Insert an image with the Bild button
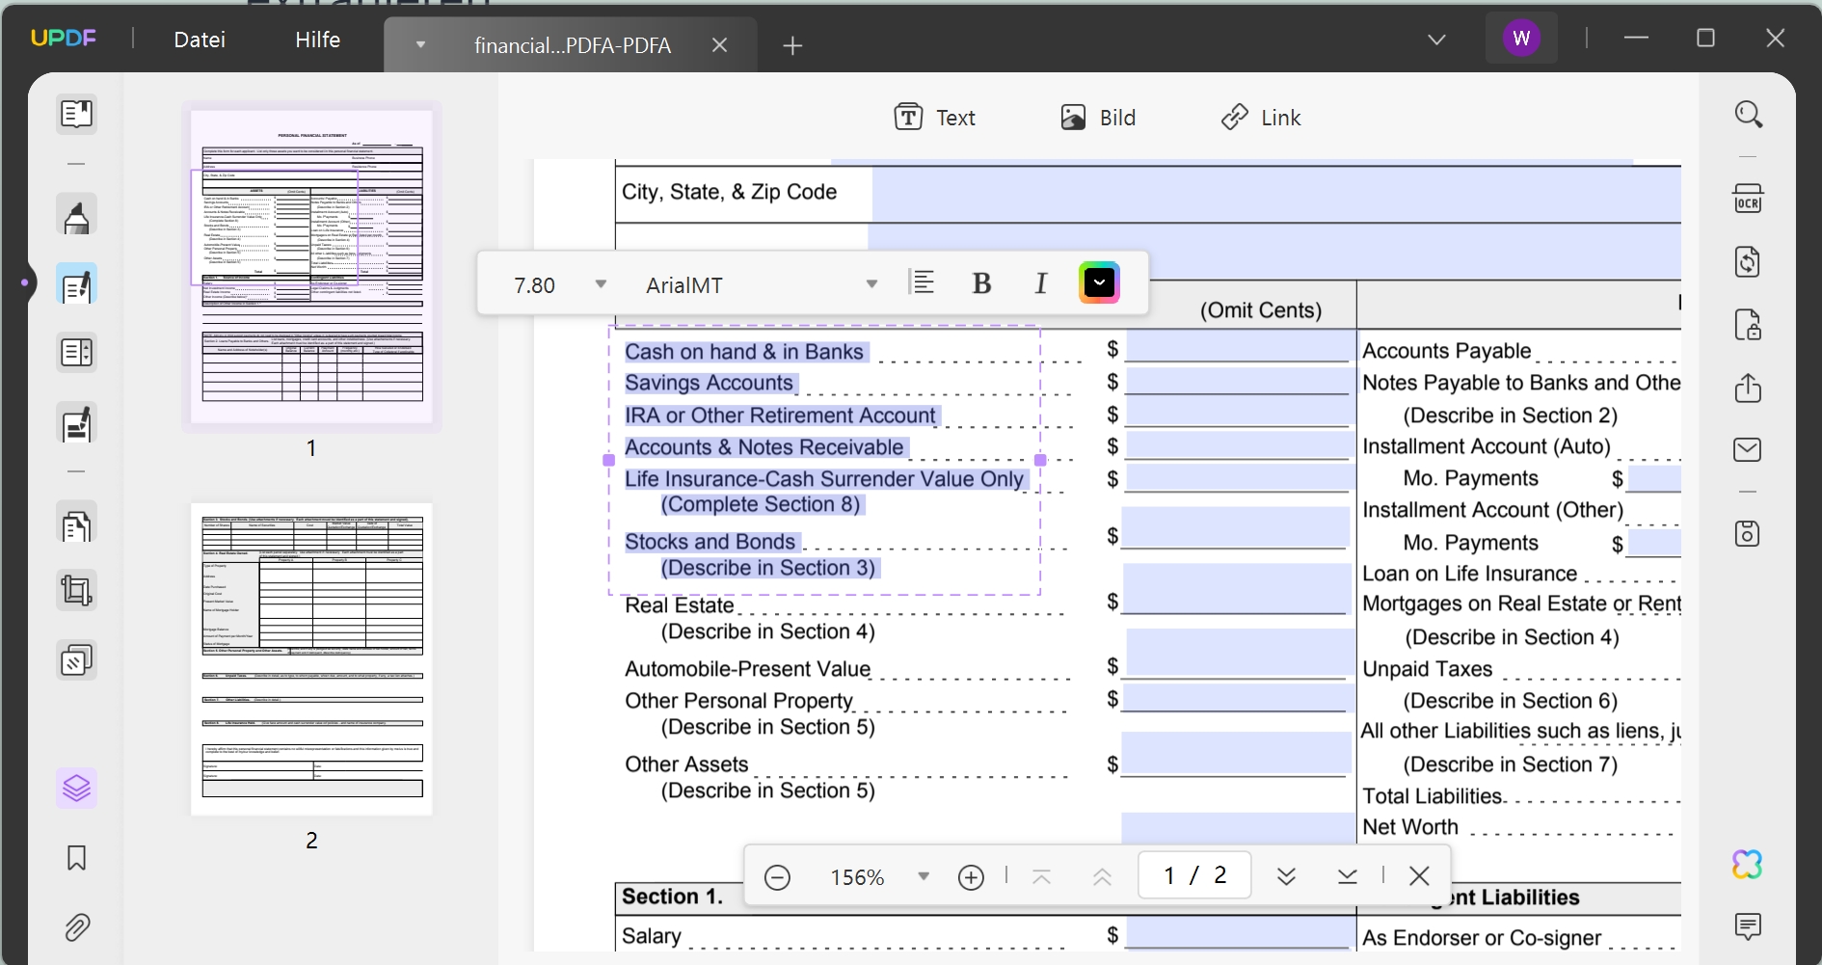The image size is (1822, 965). [x=1099, y=117]
